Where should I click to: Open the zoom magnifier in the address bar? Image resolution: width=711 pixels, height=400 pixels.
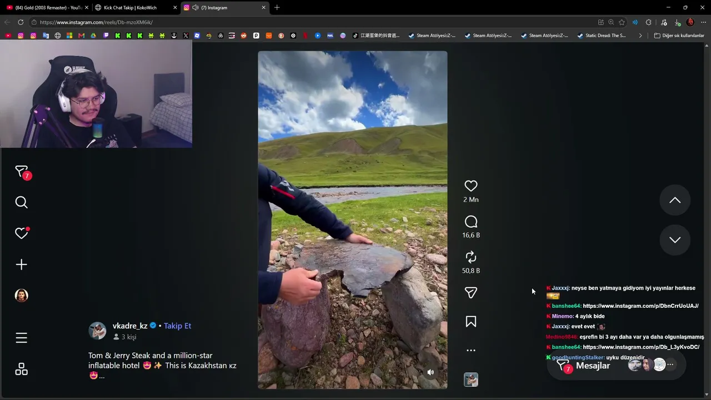point(611,22)
